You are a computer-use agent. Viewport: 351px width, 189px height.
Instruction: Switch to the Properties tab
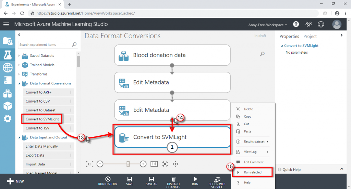[x=289, y=36]
